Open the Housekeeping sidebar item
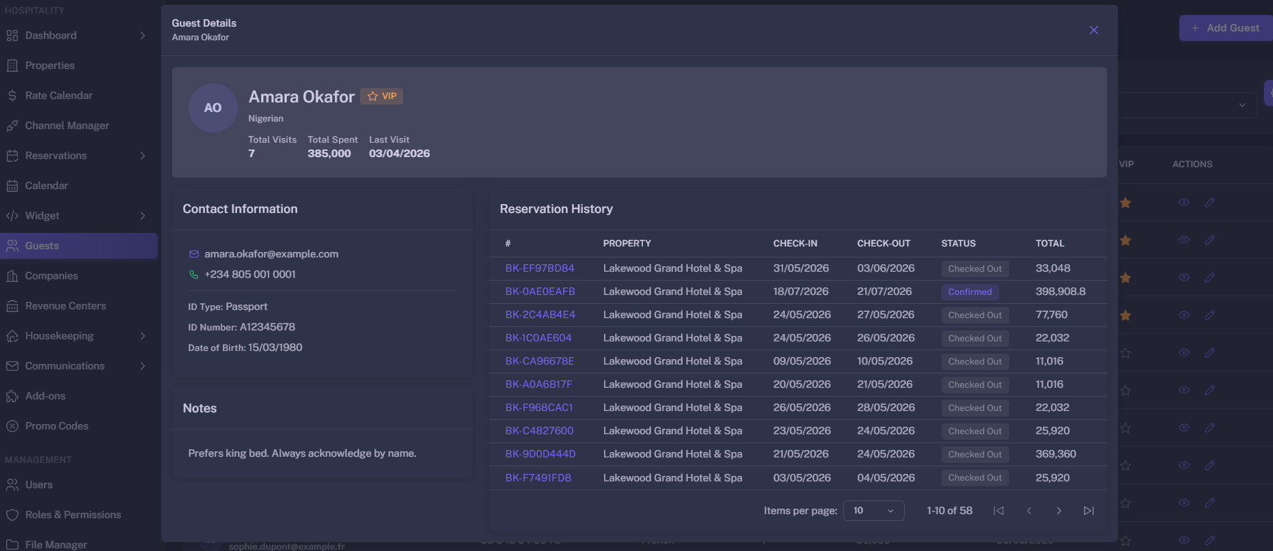1273x551 pixels. [x=79, y=336]
